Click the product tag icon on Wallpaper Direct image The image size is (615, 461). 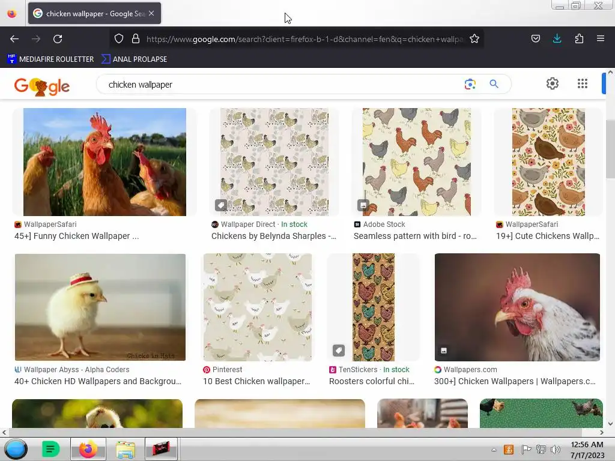coord(221,205)
